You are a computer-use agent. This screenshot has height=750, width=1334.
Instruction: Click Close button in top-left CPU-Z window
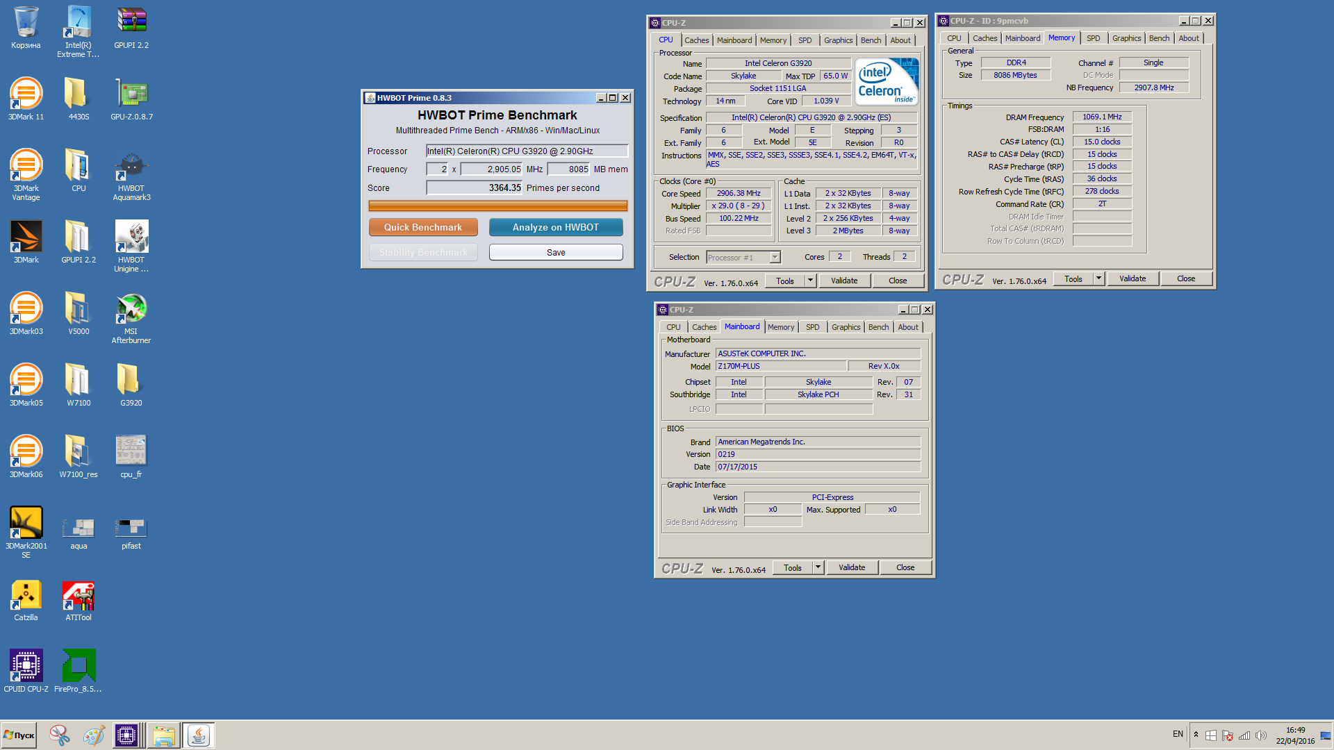(898, 281)
